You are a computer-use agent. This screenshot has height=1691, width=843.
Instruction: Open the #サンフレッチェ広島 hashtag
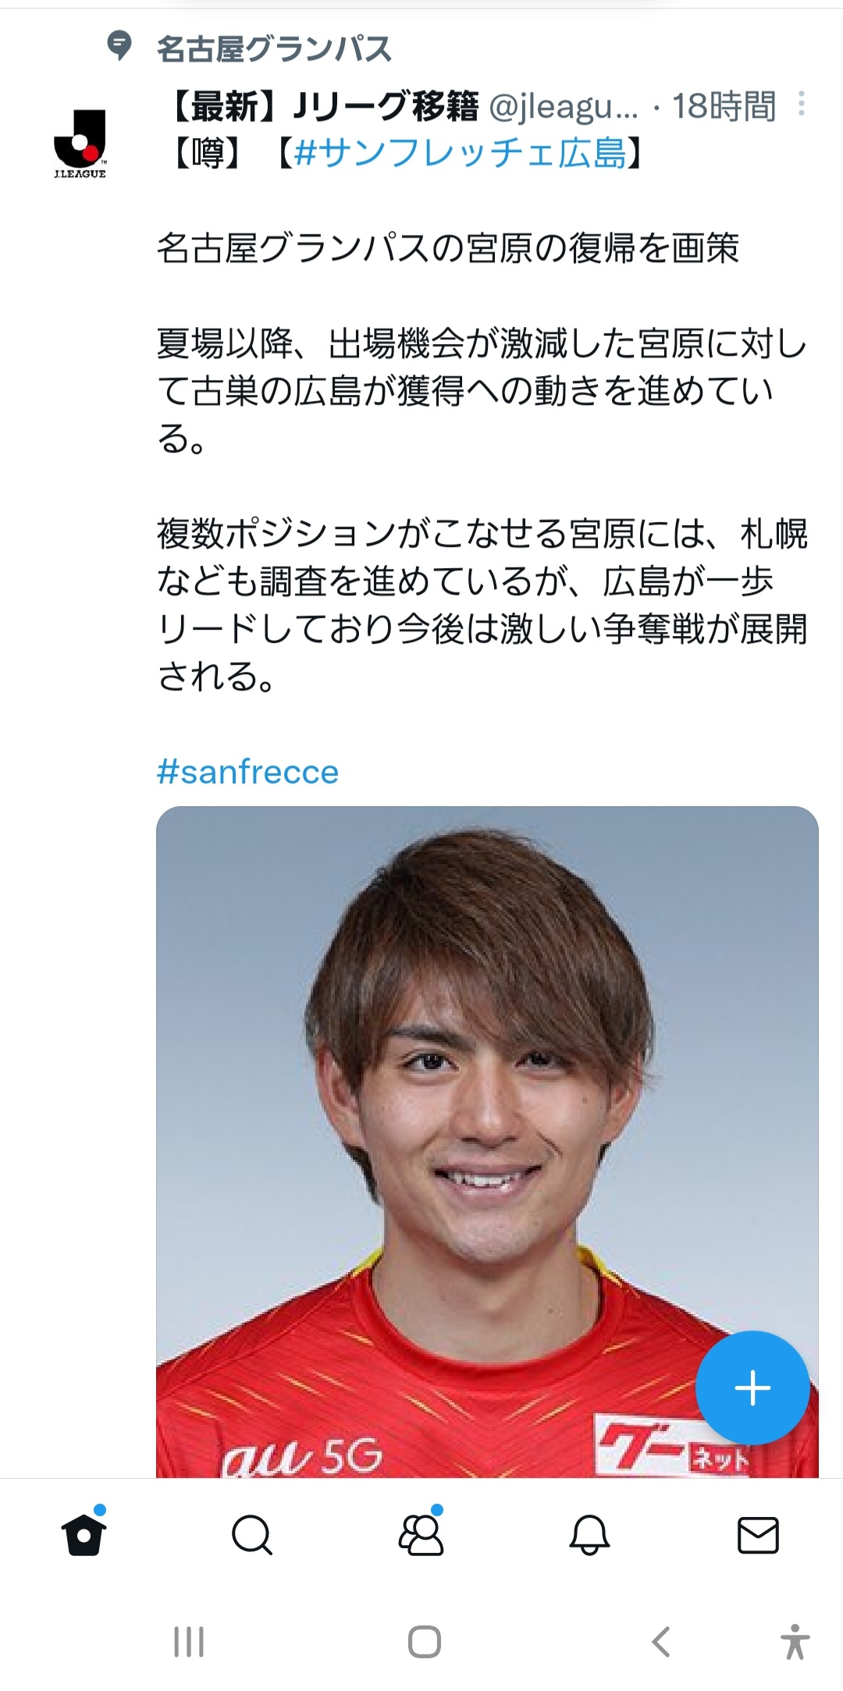point(461,153)
